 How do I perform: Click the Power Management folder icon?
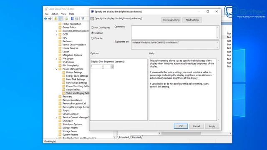point(60,69)
